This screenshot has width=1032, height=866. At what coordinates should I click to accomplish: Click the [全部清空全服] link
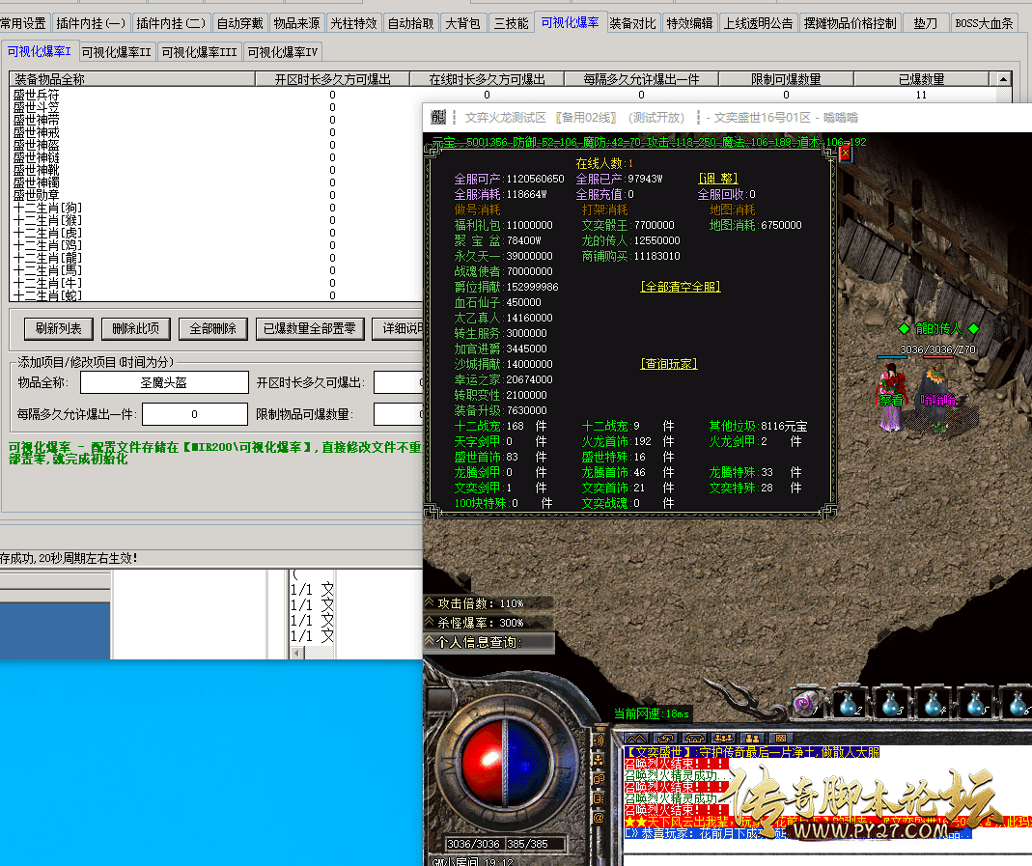[681, 287]
